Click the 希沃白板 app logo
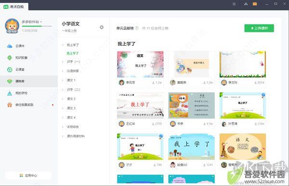289x186 pixels. click(x=6, y=7)
